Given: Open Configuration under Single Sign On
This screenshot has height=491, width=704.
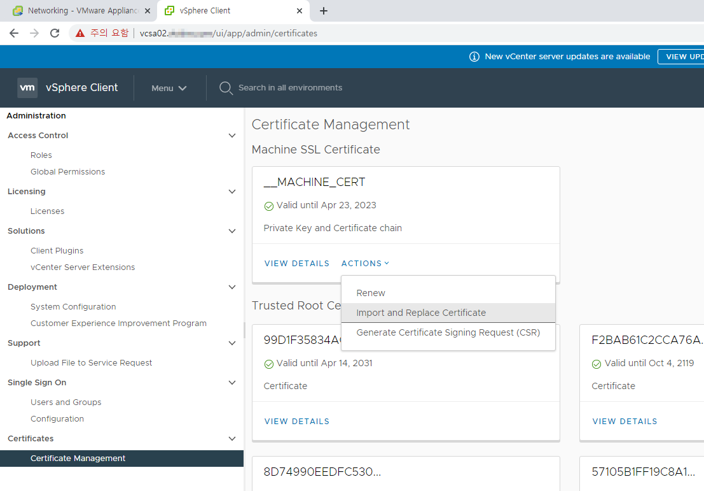Looking at the screenshot, I should 57,418.
